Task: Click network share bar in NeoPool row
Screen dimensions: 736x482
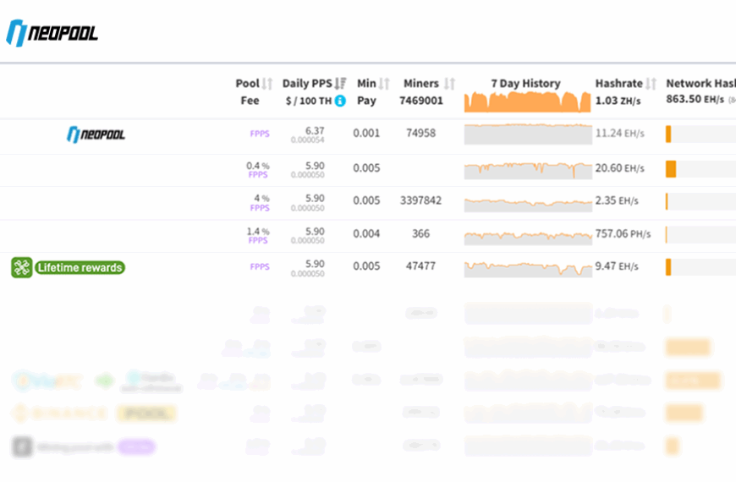Action: point(668,134)
